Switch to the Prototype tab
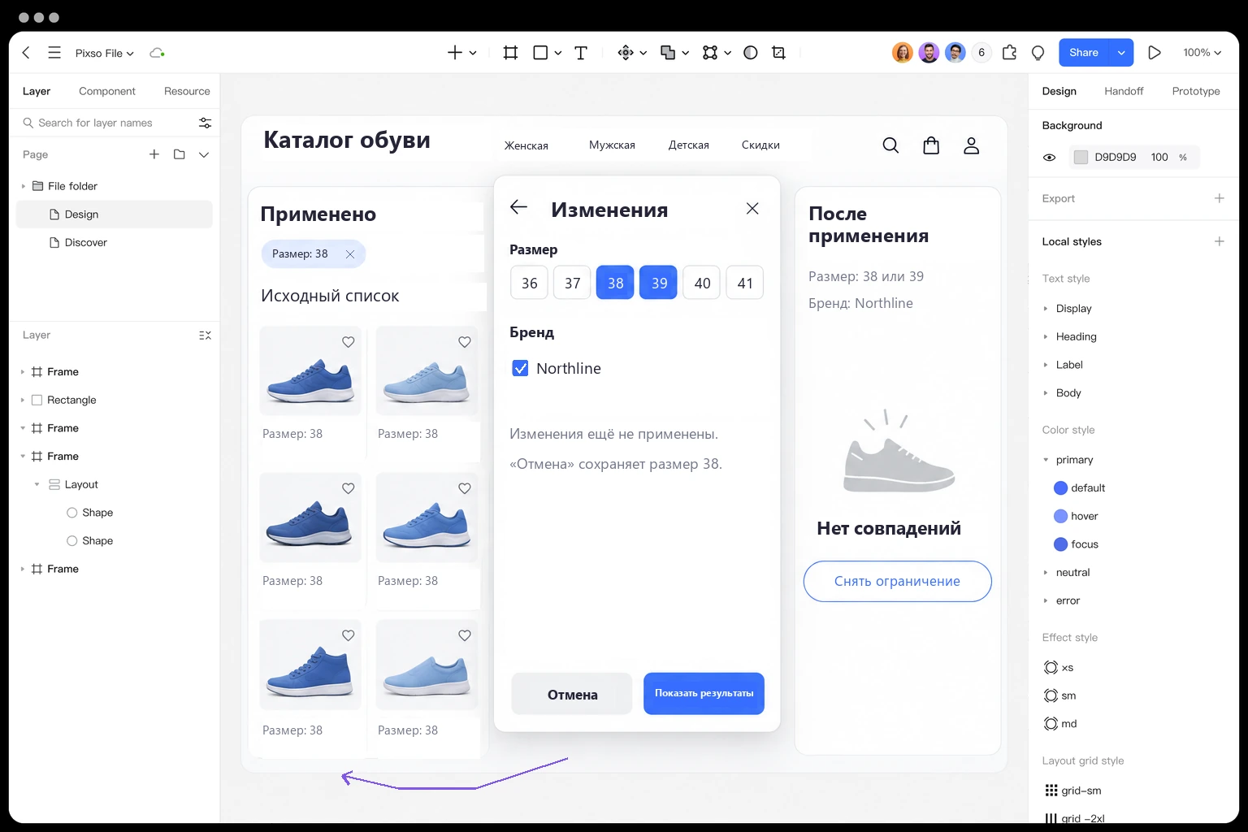 click(1196, 91)
